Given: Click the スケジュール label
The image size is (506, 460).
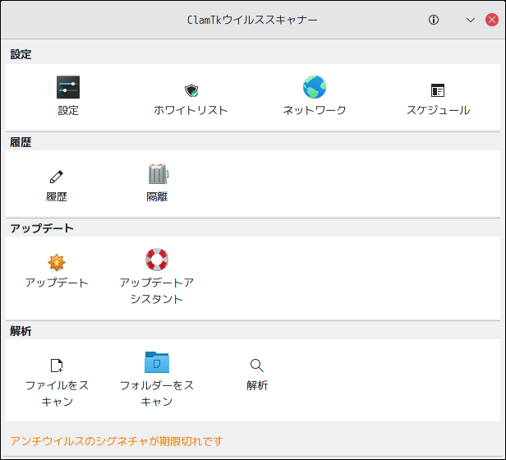Looking at the screenshot, I should 438,110.
